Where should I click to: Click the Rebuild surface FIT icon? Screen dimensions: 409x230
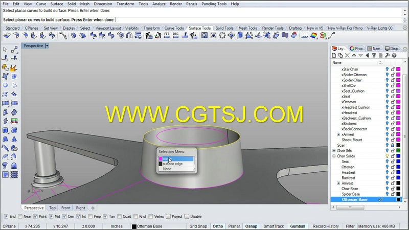pyautogui.click(x=167, y=36)
